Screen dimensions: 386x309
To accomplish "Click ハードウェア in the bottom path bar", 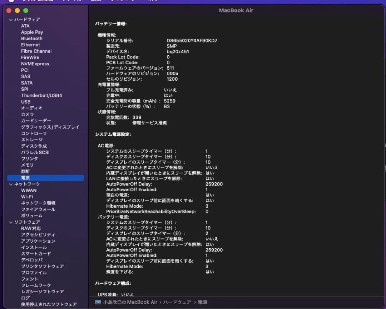I will (177, 302).
